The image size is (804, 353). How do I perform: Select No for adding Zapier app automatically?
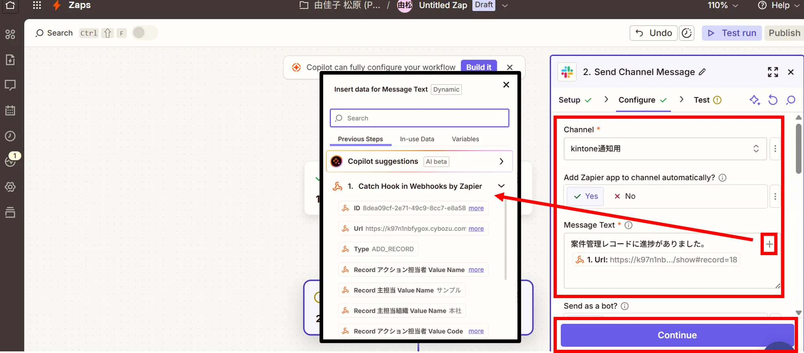(625, 196)
